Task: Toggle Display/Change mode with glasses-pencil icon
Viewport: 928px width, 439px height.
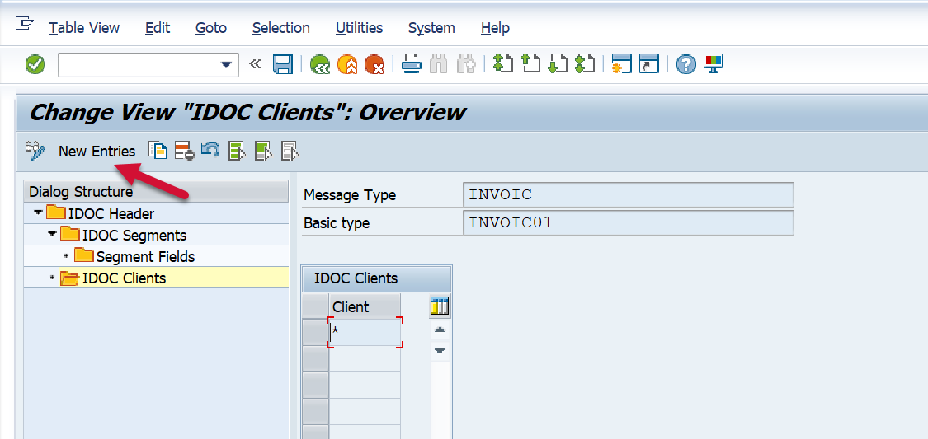Action: tap(35, 151)
